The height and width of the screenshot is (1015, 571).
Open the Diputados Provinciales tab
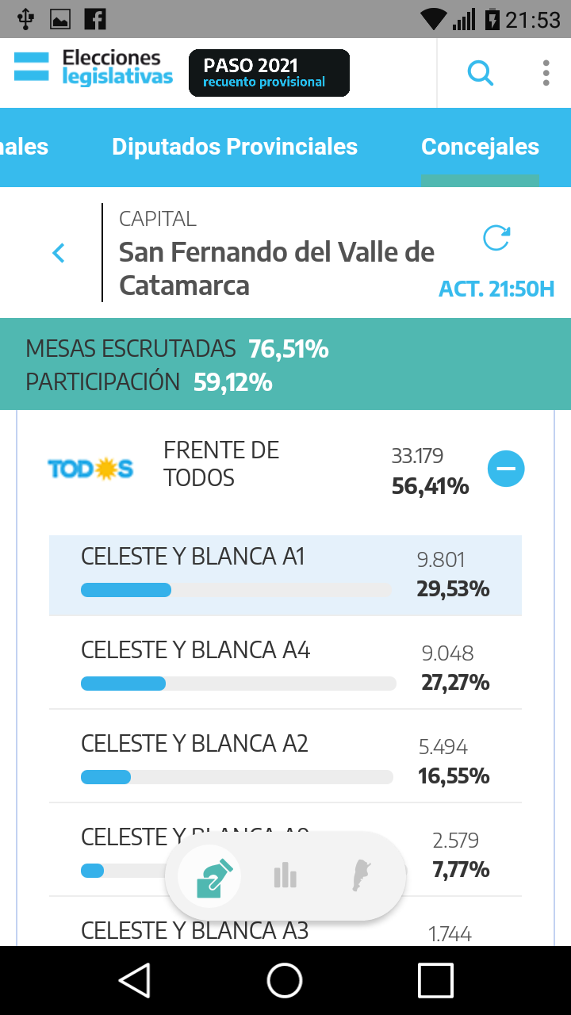click(235, 147)
